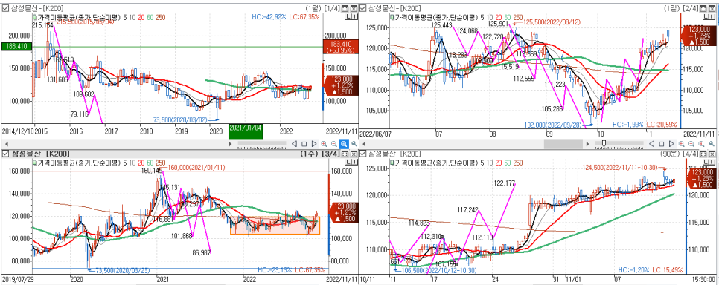The image size is (719, 285).
Task: Step daily chart back with left triangle
Action: click(x=651, y=144)
